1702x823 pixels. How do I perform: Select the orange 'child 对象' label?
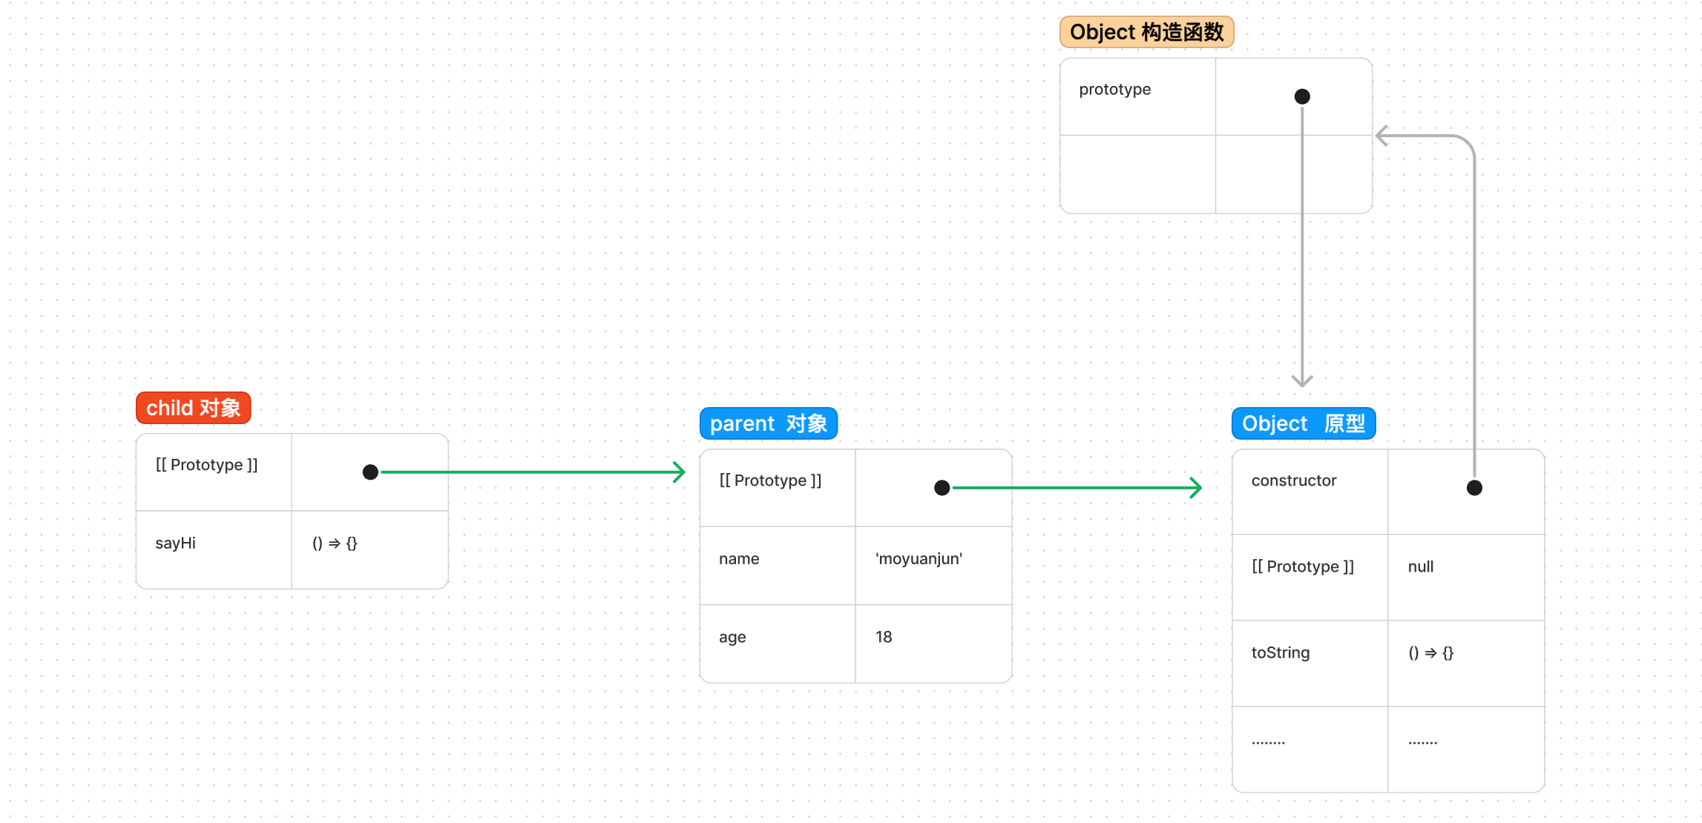coord(193,408)
